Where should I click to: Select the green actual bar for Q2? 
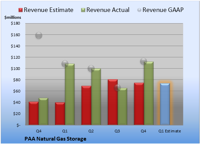click(96, 97)
